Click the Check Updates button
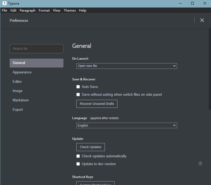211x185 pixels. click(91, 147)
